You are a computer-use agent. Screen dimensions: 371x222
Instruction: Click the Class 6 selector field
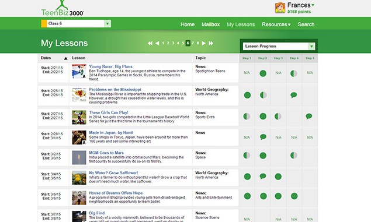[76, 23]
